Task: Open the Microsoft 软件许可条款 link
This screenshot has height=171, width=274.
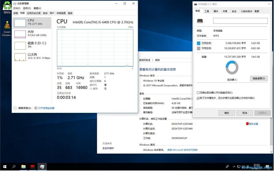Action: tap(183, 150)
